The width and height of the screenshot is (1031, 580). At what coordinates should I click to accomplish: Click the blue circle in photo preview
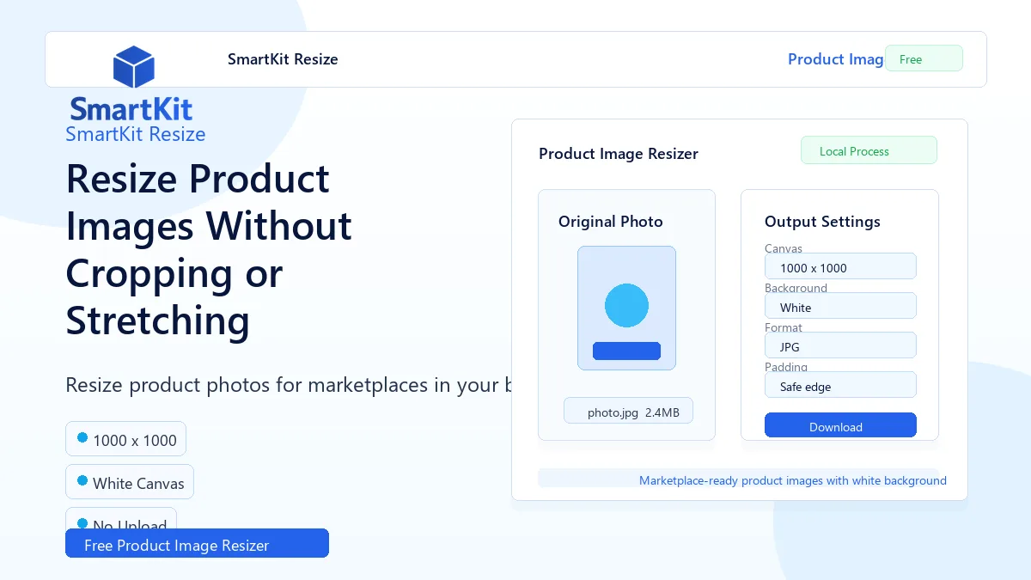pyautogui.click(x=626, y=305)
